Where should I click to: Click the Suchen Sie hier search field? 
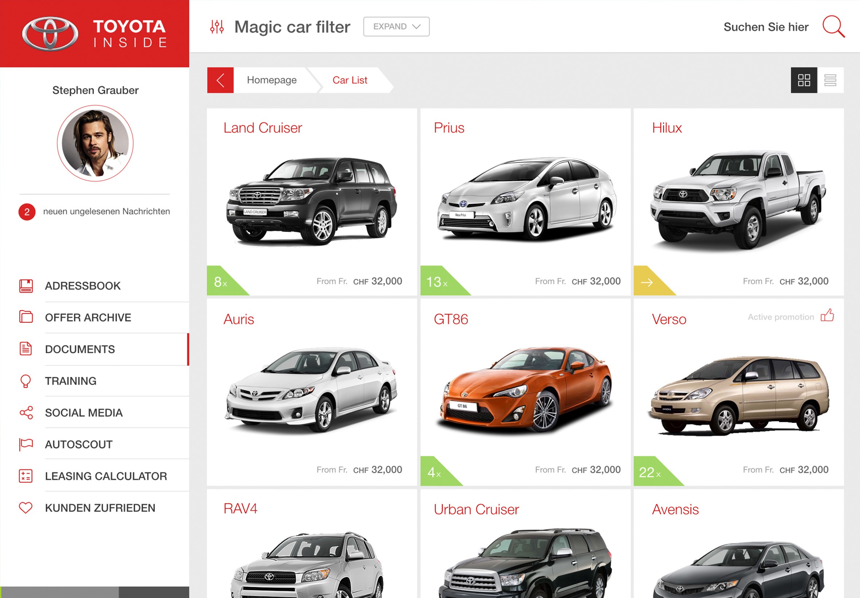[766, 27]
